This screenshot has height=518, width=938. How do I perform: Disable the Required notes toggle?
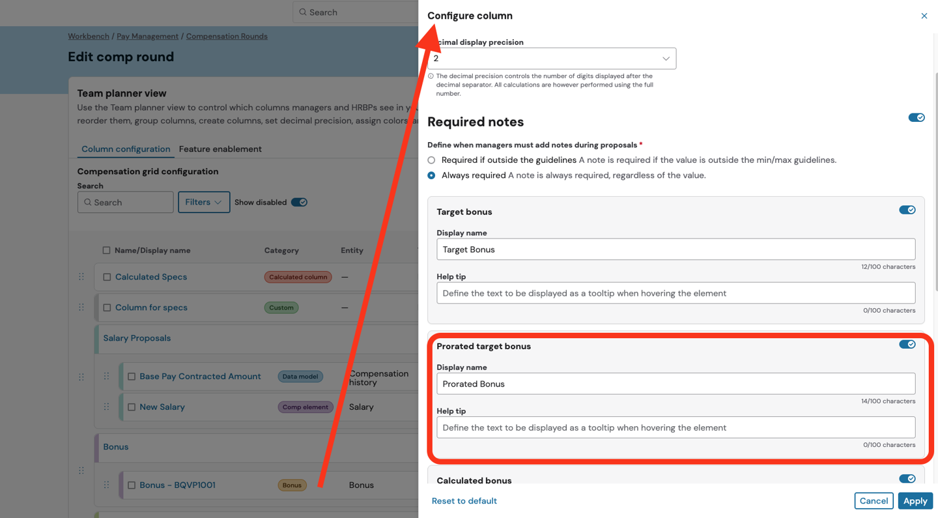click(916, 118)
